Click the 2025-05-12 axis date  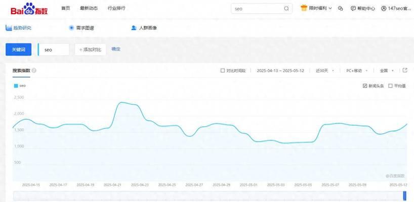398,185
